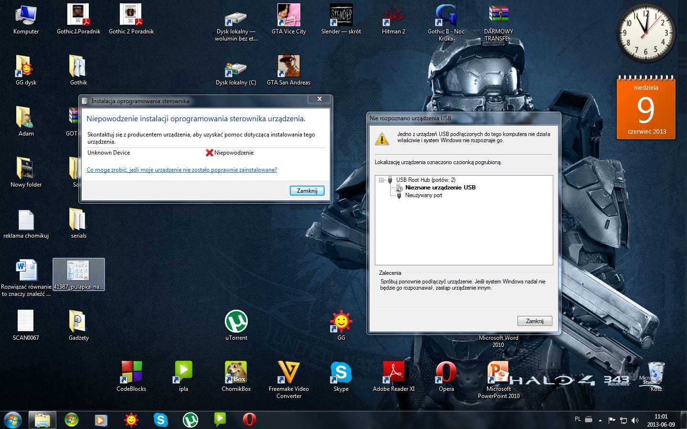Launch ipla desktop shortcut
This screenshot has width=687, height=429.
tap(183, 377)
